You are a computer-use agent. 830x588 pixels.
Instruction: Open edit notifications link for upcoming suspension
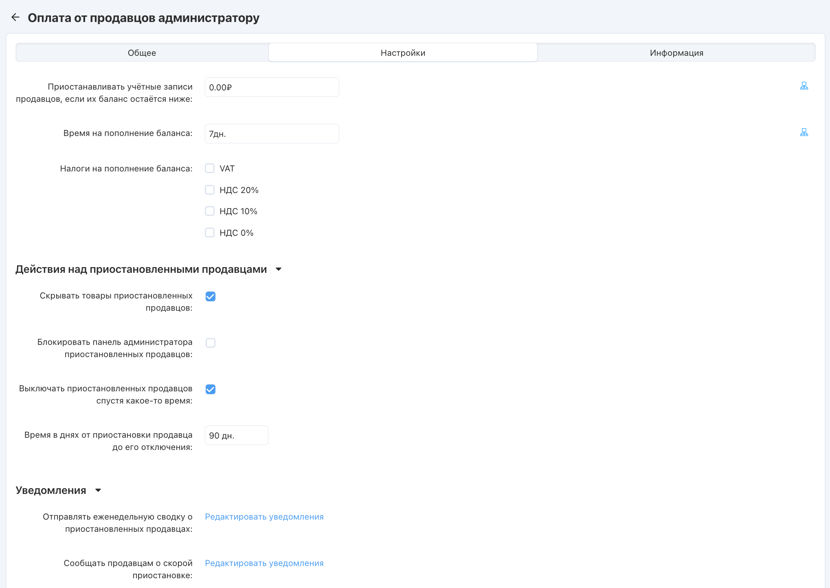pos(264,563)
